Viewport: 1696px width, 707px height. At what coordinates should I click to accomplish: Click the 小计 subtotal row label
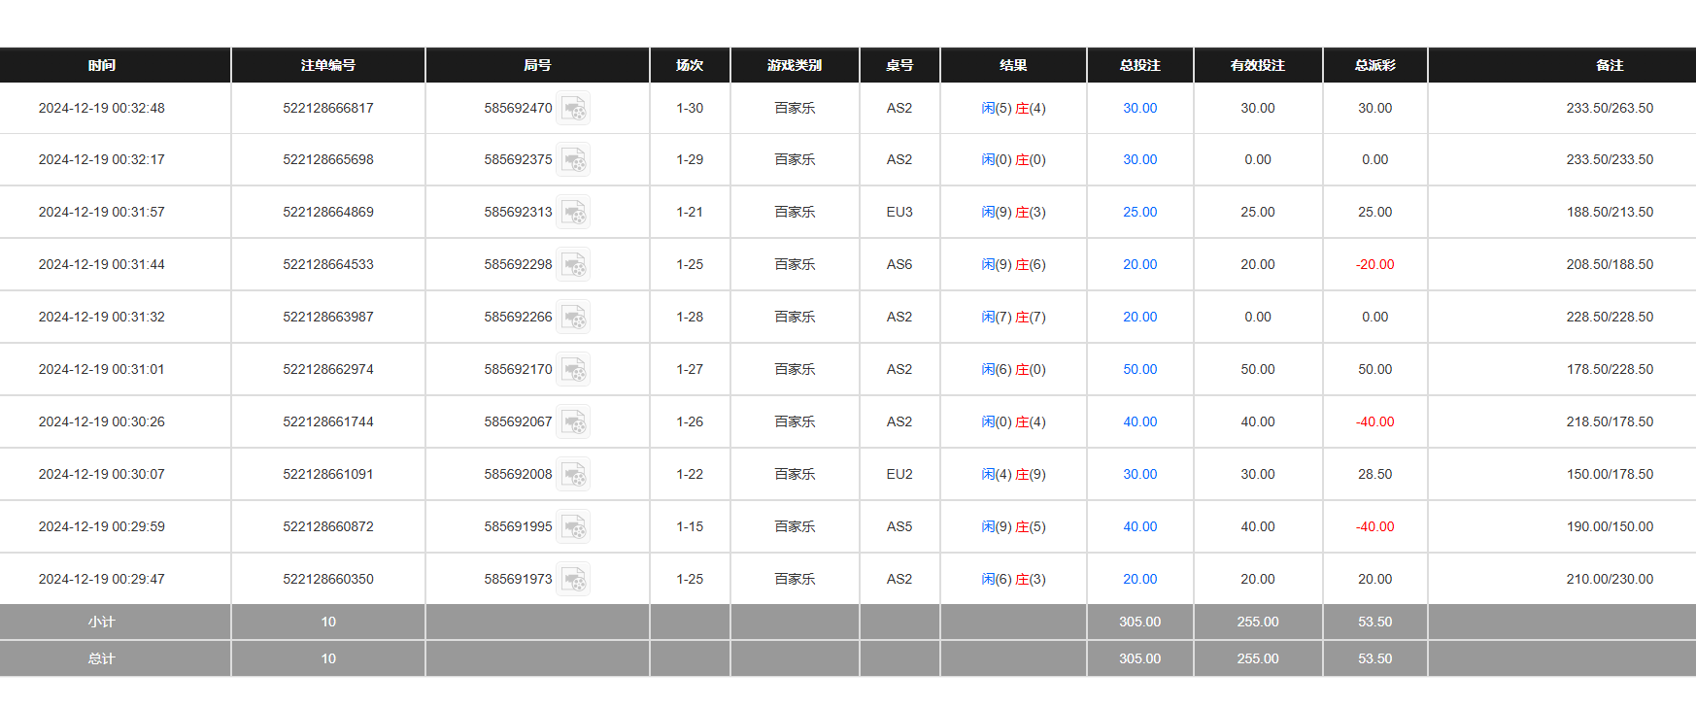[102, 623]
